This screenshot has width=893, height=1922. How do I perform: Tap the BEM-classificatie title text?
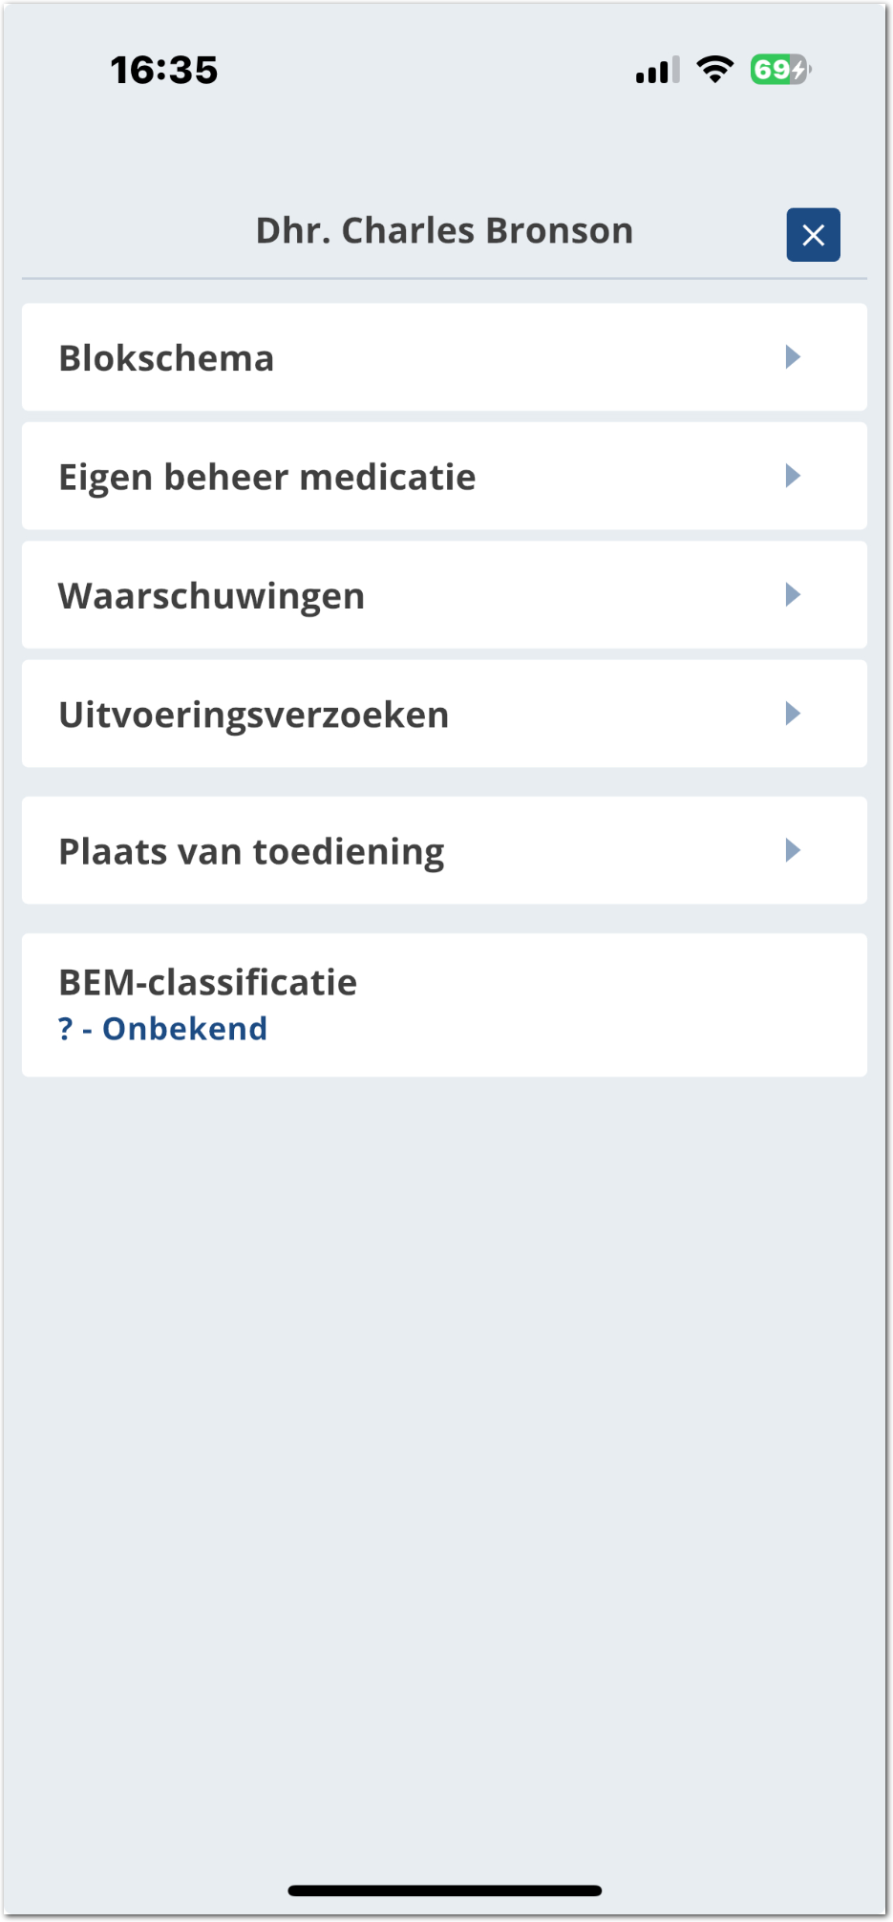point(208,982)
